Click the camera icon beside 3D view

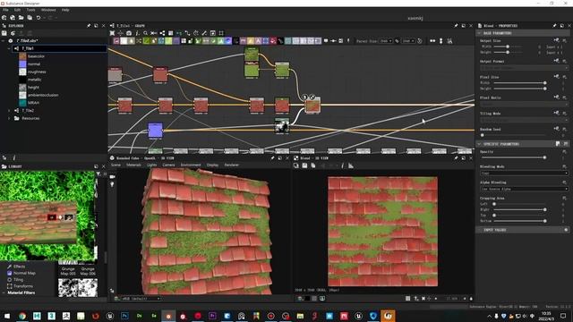[x=112, y=177]
